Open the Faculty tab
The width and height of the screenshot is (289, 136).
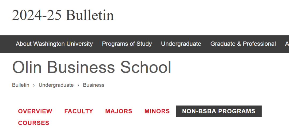[x=79, y=111]
